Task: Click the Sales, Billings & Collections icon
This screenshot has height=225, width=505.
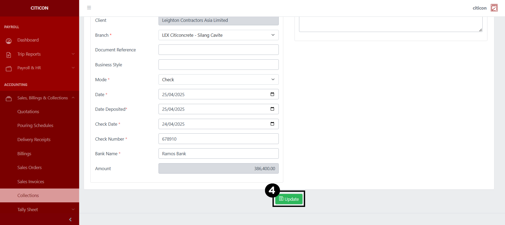Action: pos(9,99)
